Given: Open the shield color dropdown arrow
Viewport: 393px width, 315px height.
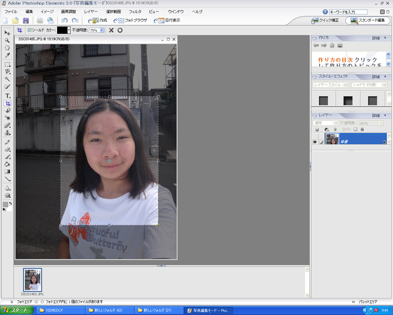Looking at the screenshot, I should [x=69, y=30].
